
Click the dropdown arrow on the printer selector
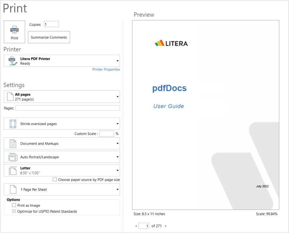click(x=117, y=61)
